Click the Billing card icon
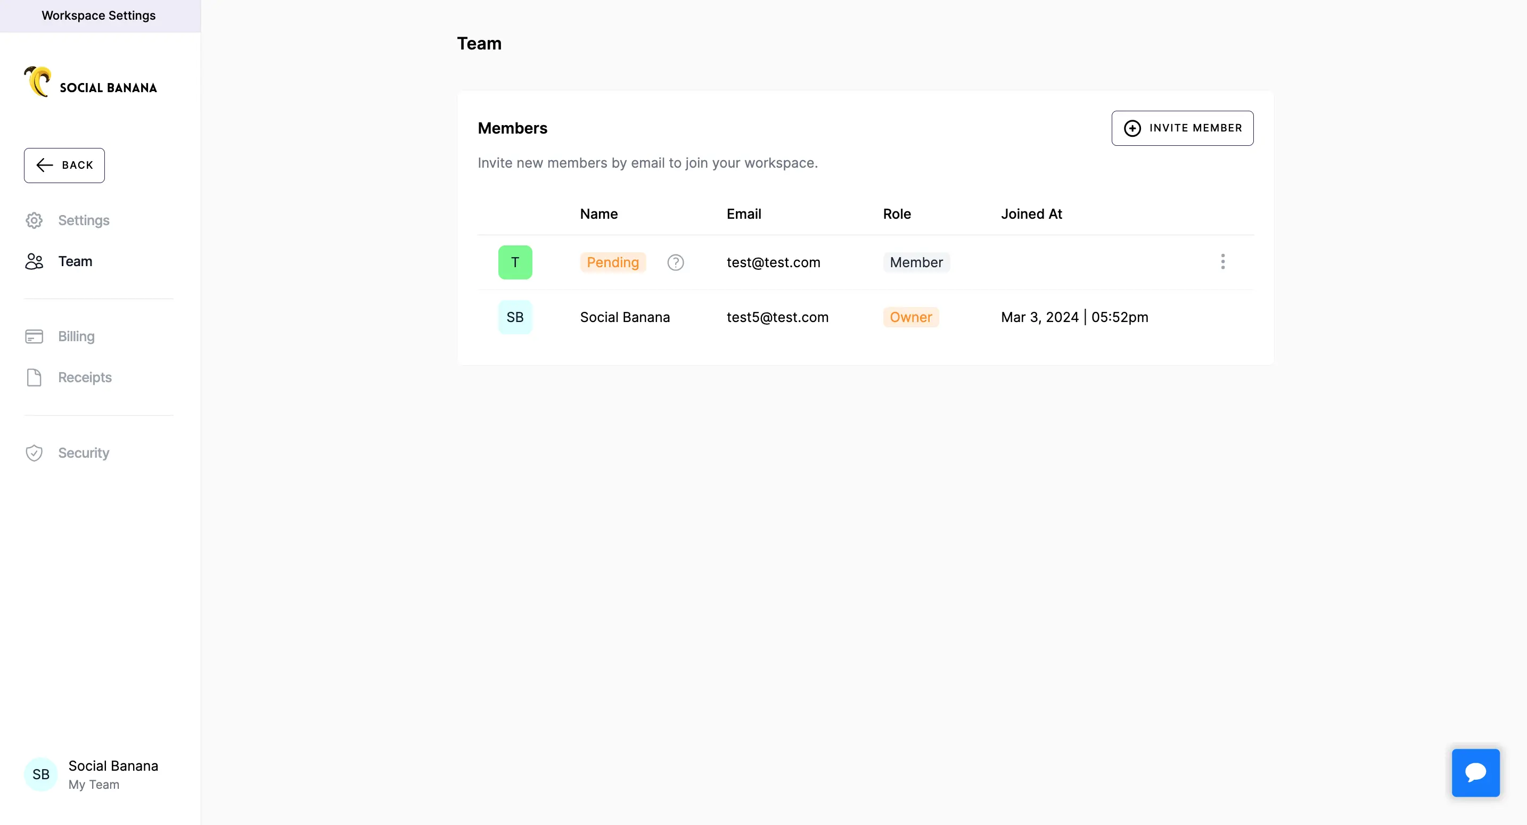Screen dimensions: 1527x825 click(x=34, y=336)
